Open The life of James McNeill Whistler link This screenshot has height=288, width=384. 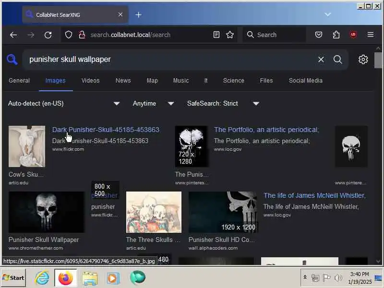tap(314, 195)
